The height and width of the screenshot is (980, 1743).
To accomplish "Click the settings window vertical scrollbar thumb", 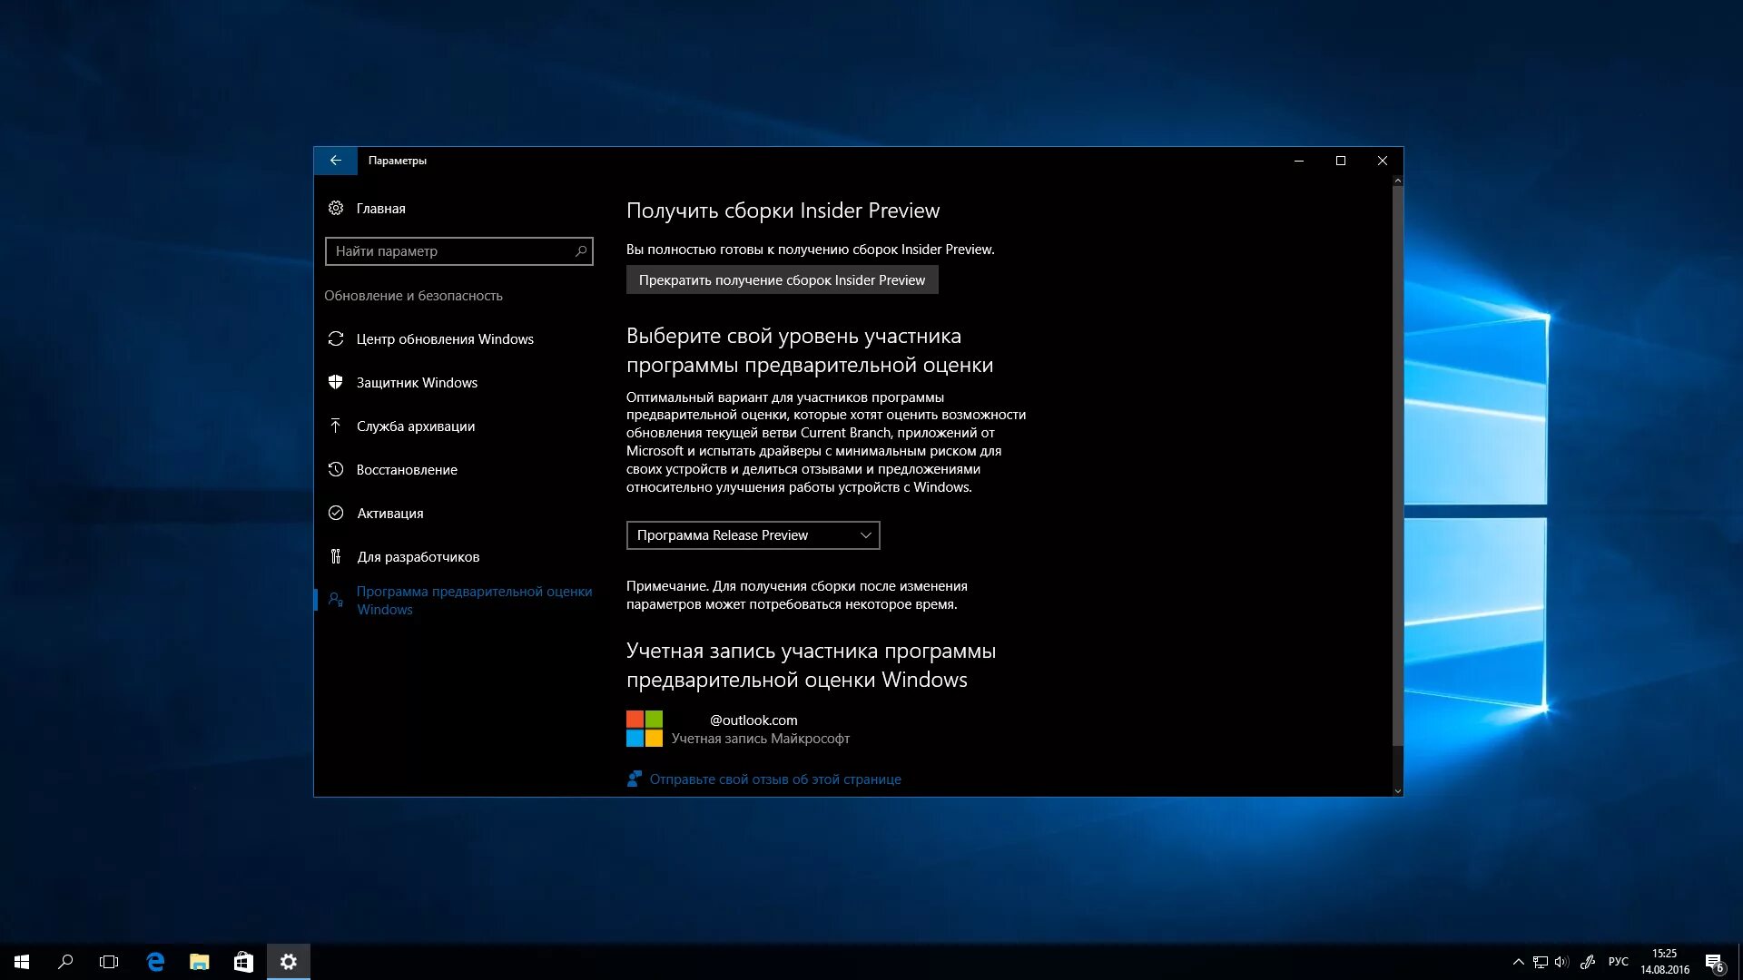I will tap(1398, 466).
